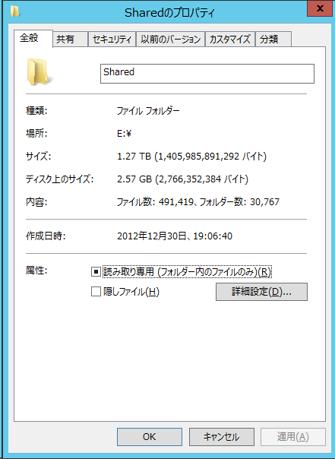Click the file count 491,419 text
Screen dimensions: 335x459
point(175,202)
